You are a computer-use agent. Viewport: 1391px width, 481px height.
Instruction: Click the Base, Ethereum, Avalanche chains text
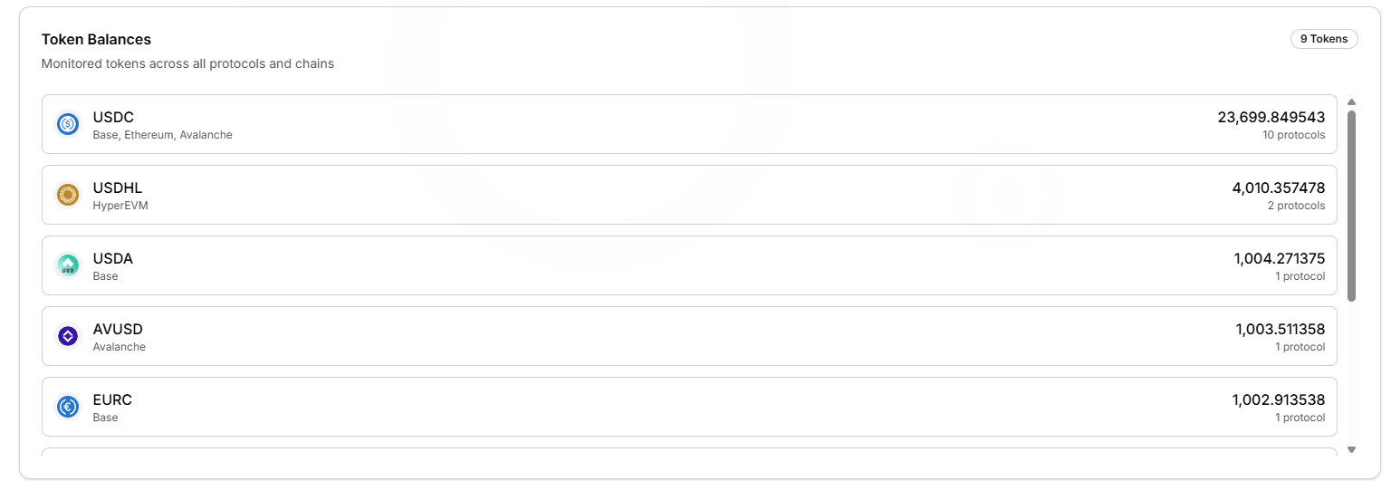162,135
